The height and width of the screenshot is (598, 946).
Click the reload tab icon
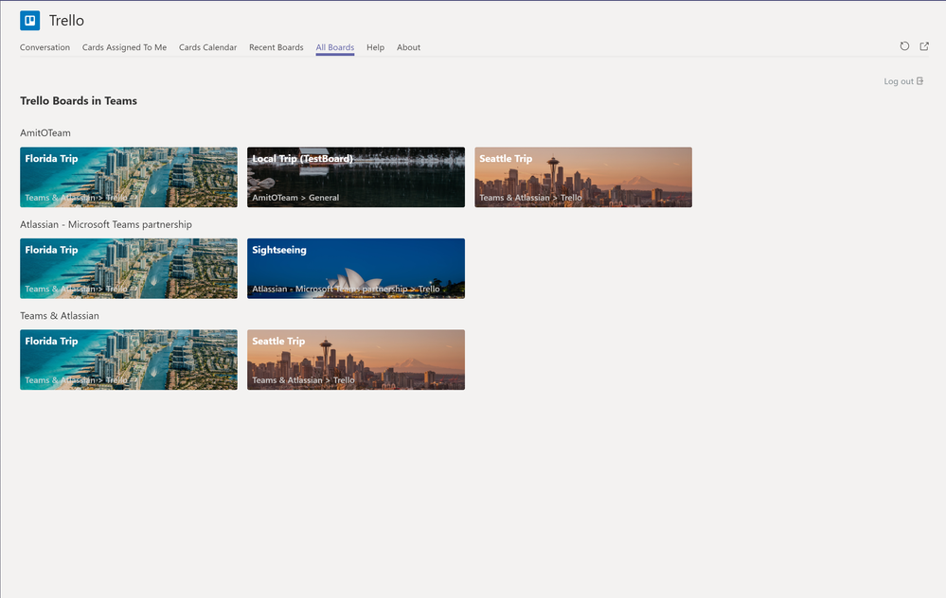(904, 46)
